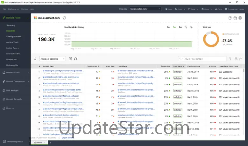
Task: Open the All project backlinks dropdown
Action: pyautogui.click(x=52, y=59)
